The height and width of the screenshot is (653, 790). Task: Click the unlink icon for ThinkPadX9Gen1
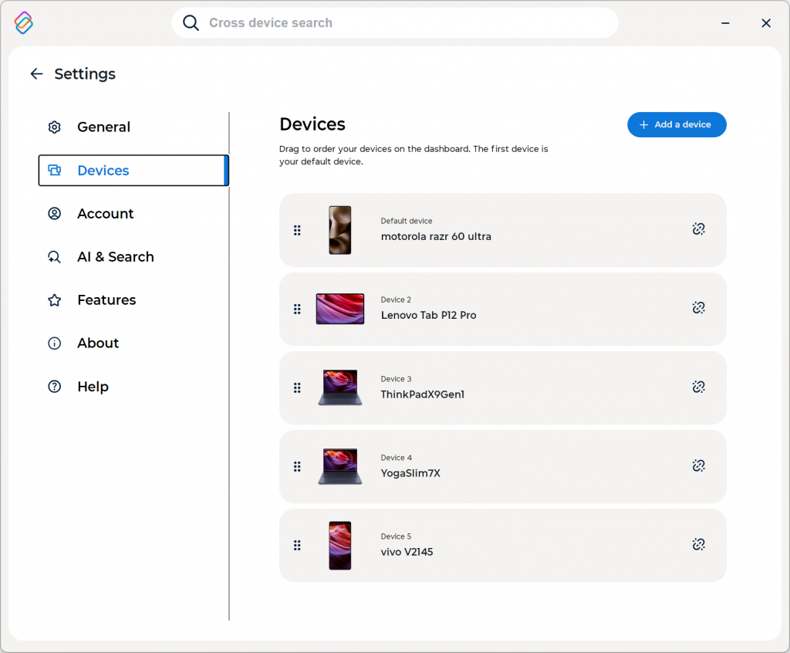pyautogui.click(x=698, y=387)
